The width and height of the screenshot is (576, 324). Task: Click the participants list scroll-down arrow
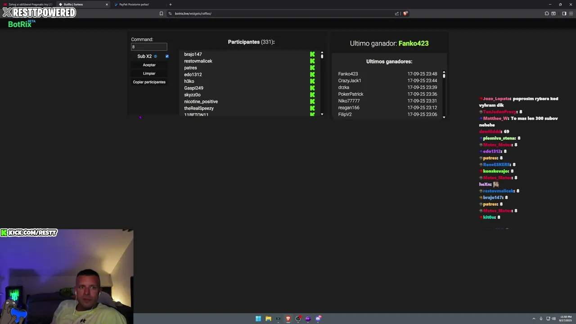[x=322, y=114]
